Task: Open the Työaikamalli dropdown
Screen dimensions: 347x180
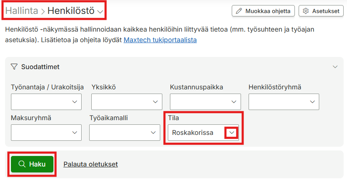Action: [x=124, y=132]
